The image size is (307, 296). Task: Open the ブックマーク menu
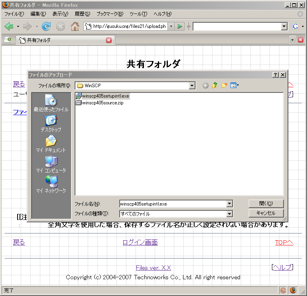click(x=110, y=14)
